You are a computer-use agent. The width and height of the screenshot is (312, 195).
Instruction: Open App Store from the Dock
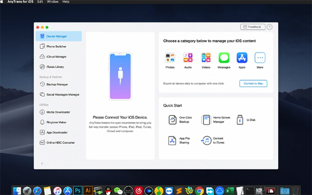68,191
